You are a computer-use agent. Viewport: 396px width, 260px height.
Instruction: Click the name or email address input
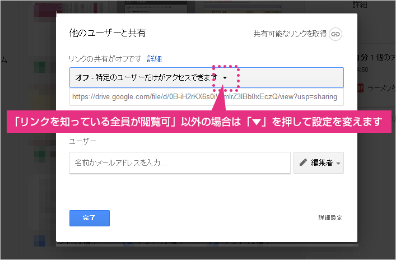click(x=180, y=162)
